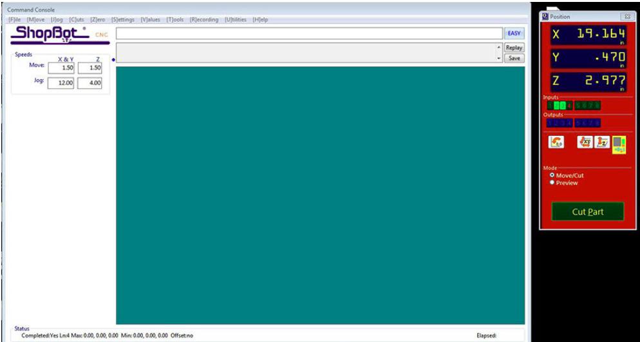Click the Zero Z axis icon

tap(602, 142)
